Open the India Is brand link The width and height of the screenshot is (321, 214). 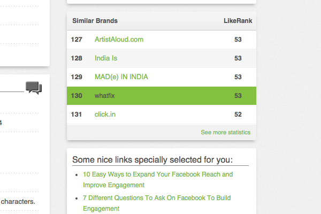tap(106, 58)
